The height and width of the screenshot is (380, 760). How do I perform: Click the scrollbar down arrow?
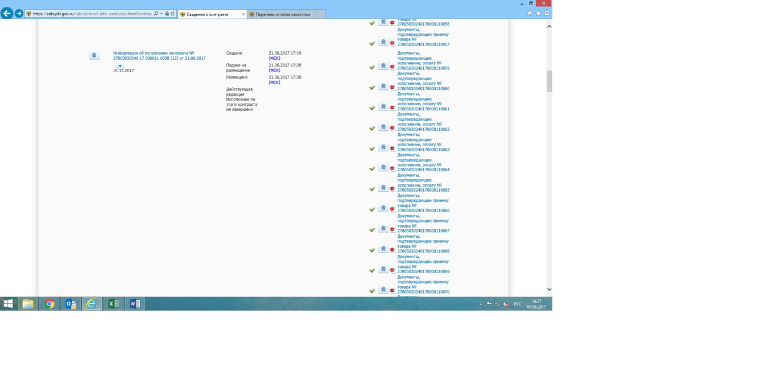pyautogui.click(x=549, y=290)
